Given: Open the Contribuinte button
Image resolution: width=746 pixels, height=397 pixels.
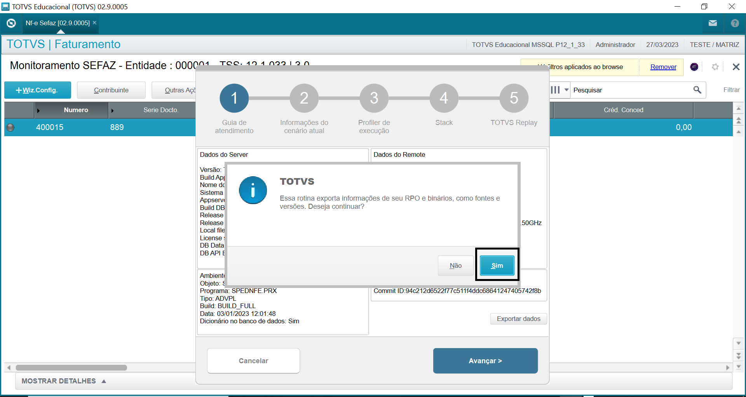Looking at the screenshot, I should tap(111, 90).
